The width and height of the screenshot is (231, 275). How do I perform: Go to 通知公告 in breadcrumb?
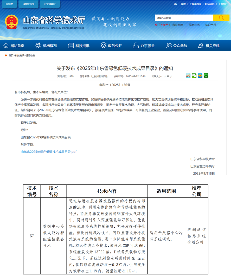30,55
